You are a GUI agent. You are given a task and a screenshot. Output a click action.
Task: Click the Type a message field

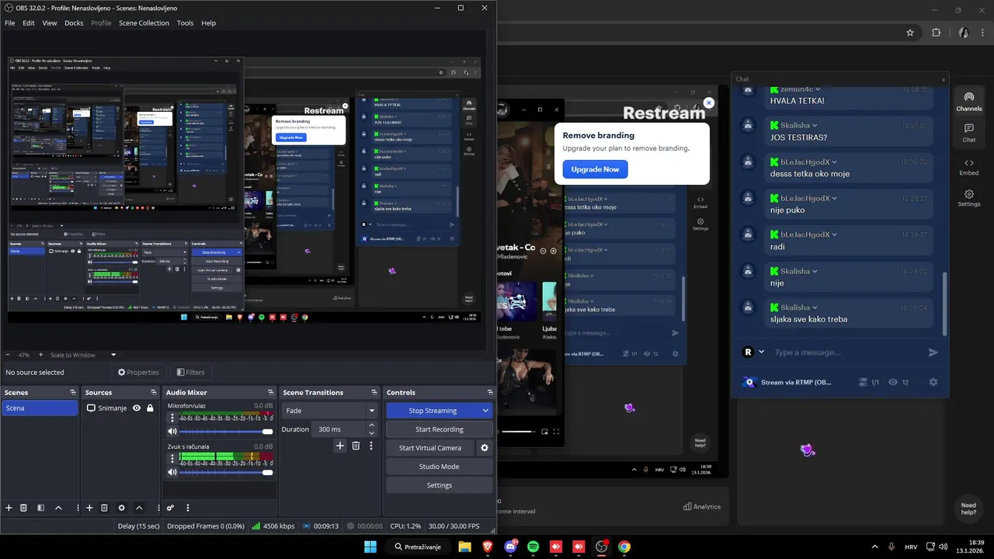point(846,352)
